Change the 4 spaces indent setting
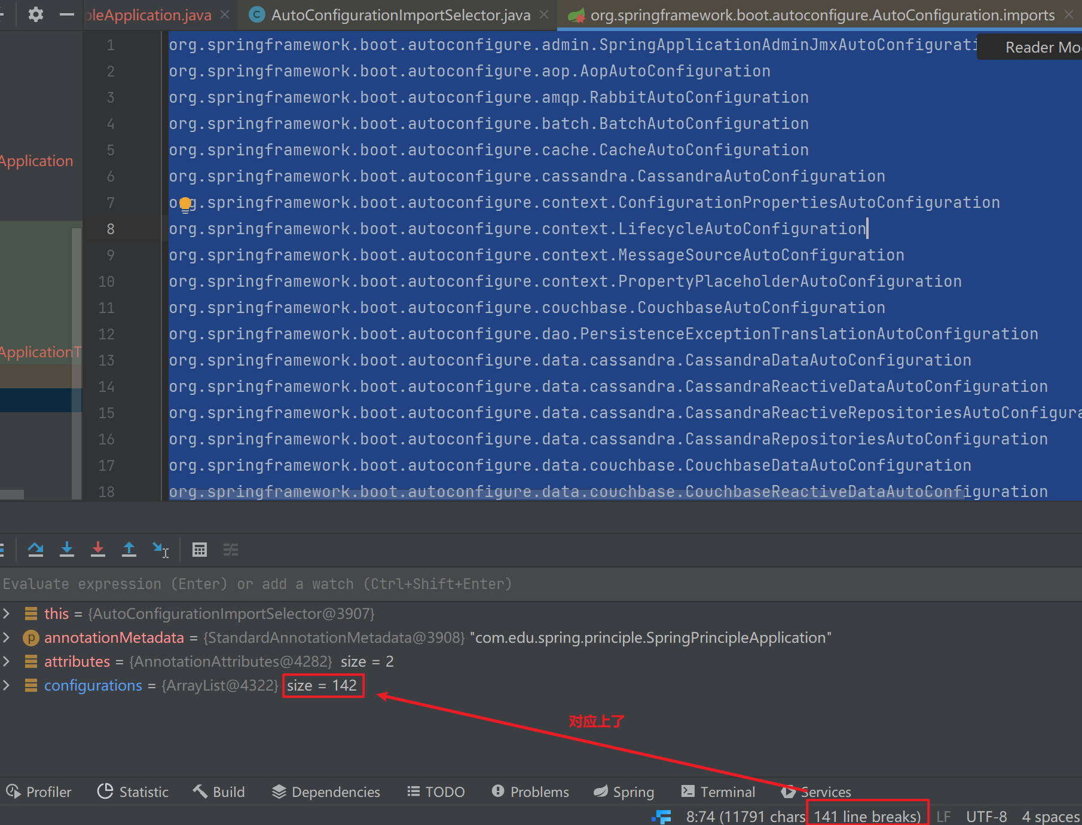1082x825 pixels. point(1051,816)
